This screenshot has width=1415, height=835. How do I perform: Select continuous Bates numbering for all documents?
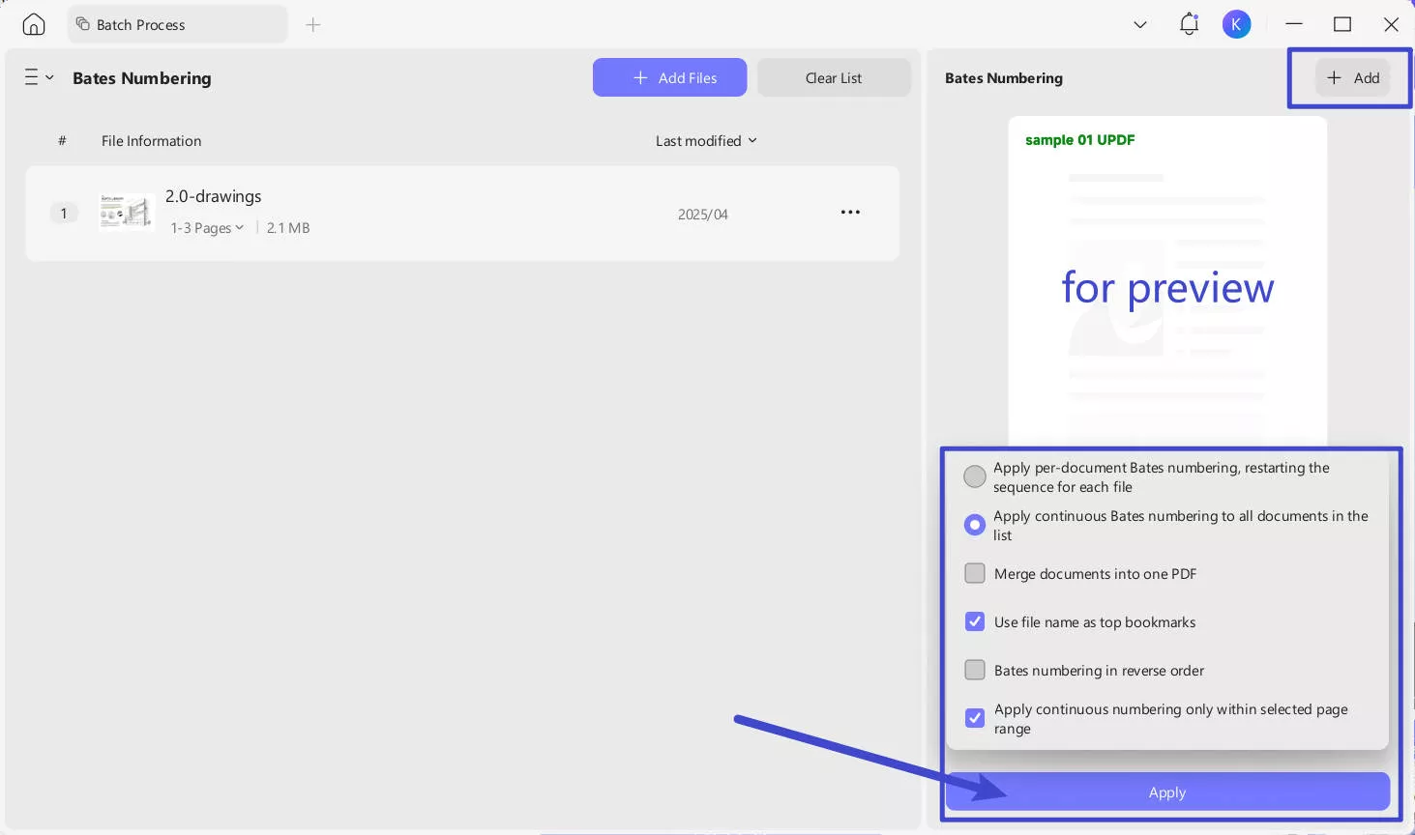975,525
